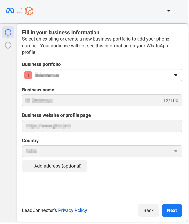This screenshot has width=189, height=224.
Task: Click the 12/100 character counter
Action: pos(170,100)
